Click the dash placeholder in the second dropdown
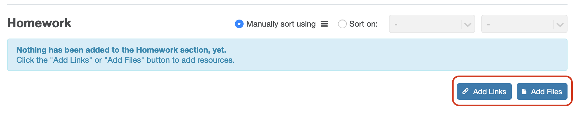 488,24
